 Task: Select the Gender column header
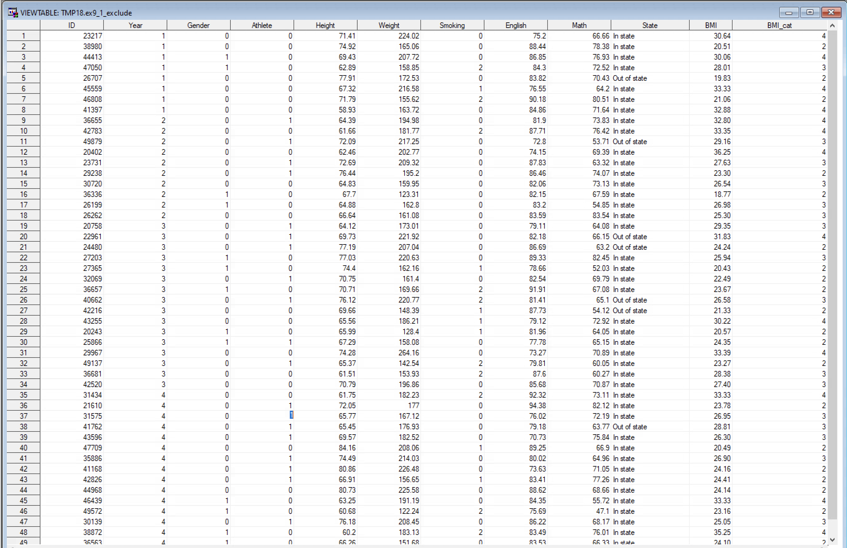[198, 25]
